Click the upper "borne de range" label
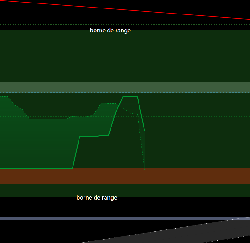Screen dimensions: 250x243 point(110,30)
